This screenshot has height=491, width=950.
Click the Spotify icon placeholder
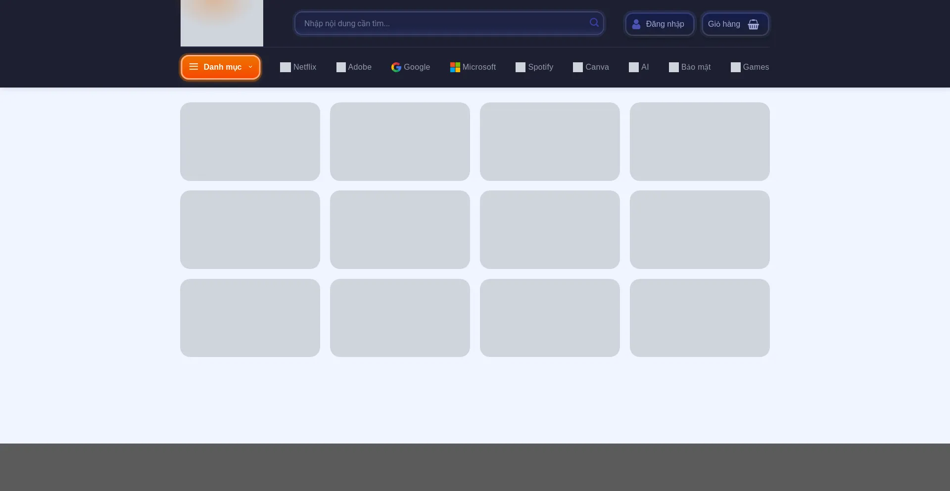(520, 67)
